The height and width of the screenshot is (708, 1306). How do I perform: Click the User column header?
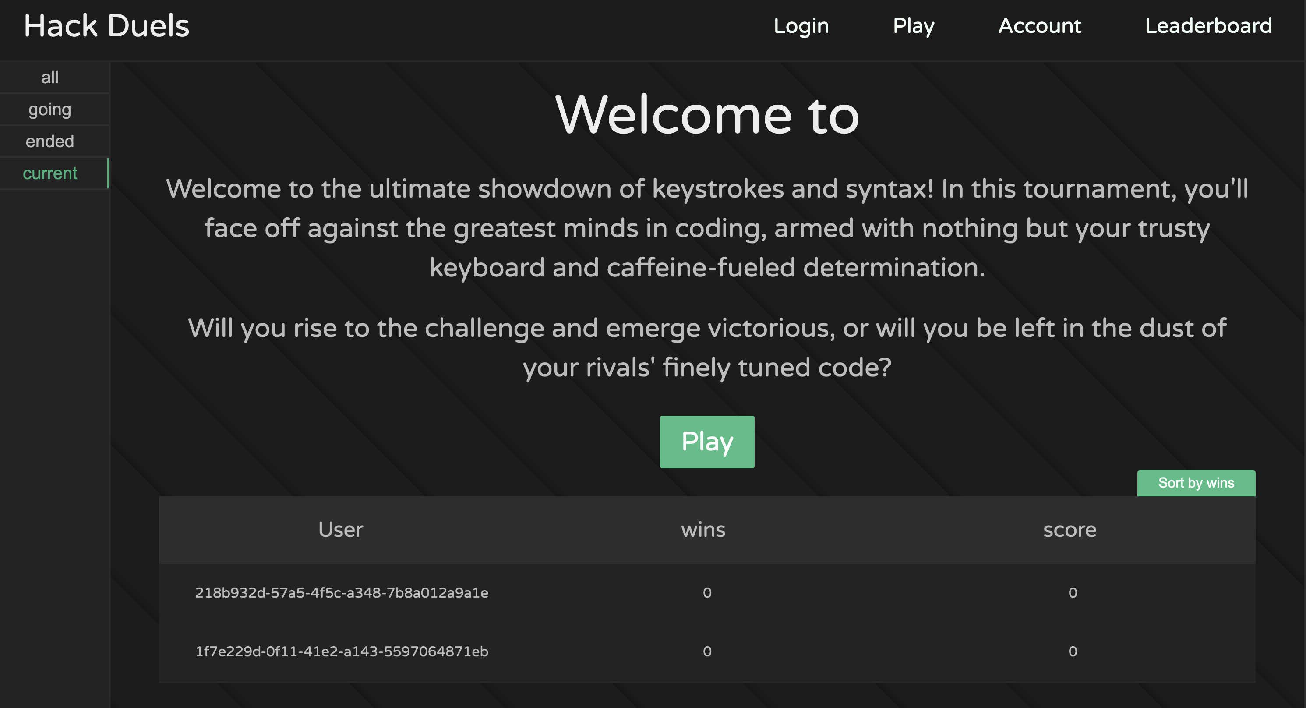coord(341,530)
